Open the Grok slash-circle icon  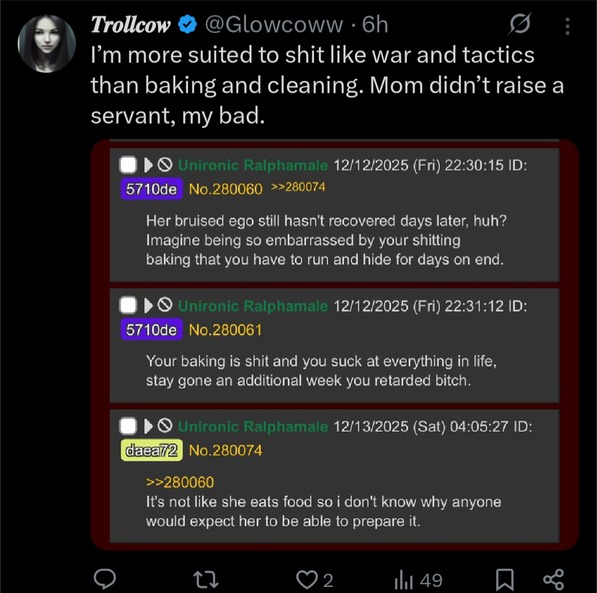point(520,25)
